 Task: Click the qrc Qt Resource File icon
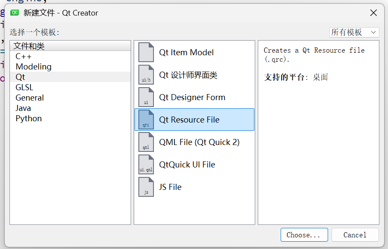(x=146, y=120)
